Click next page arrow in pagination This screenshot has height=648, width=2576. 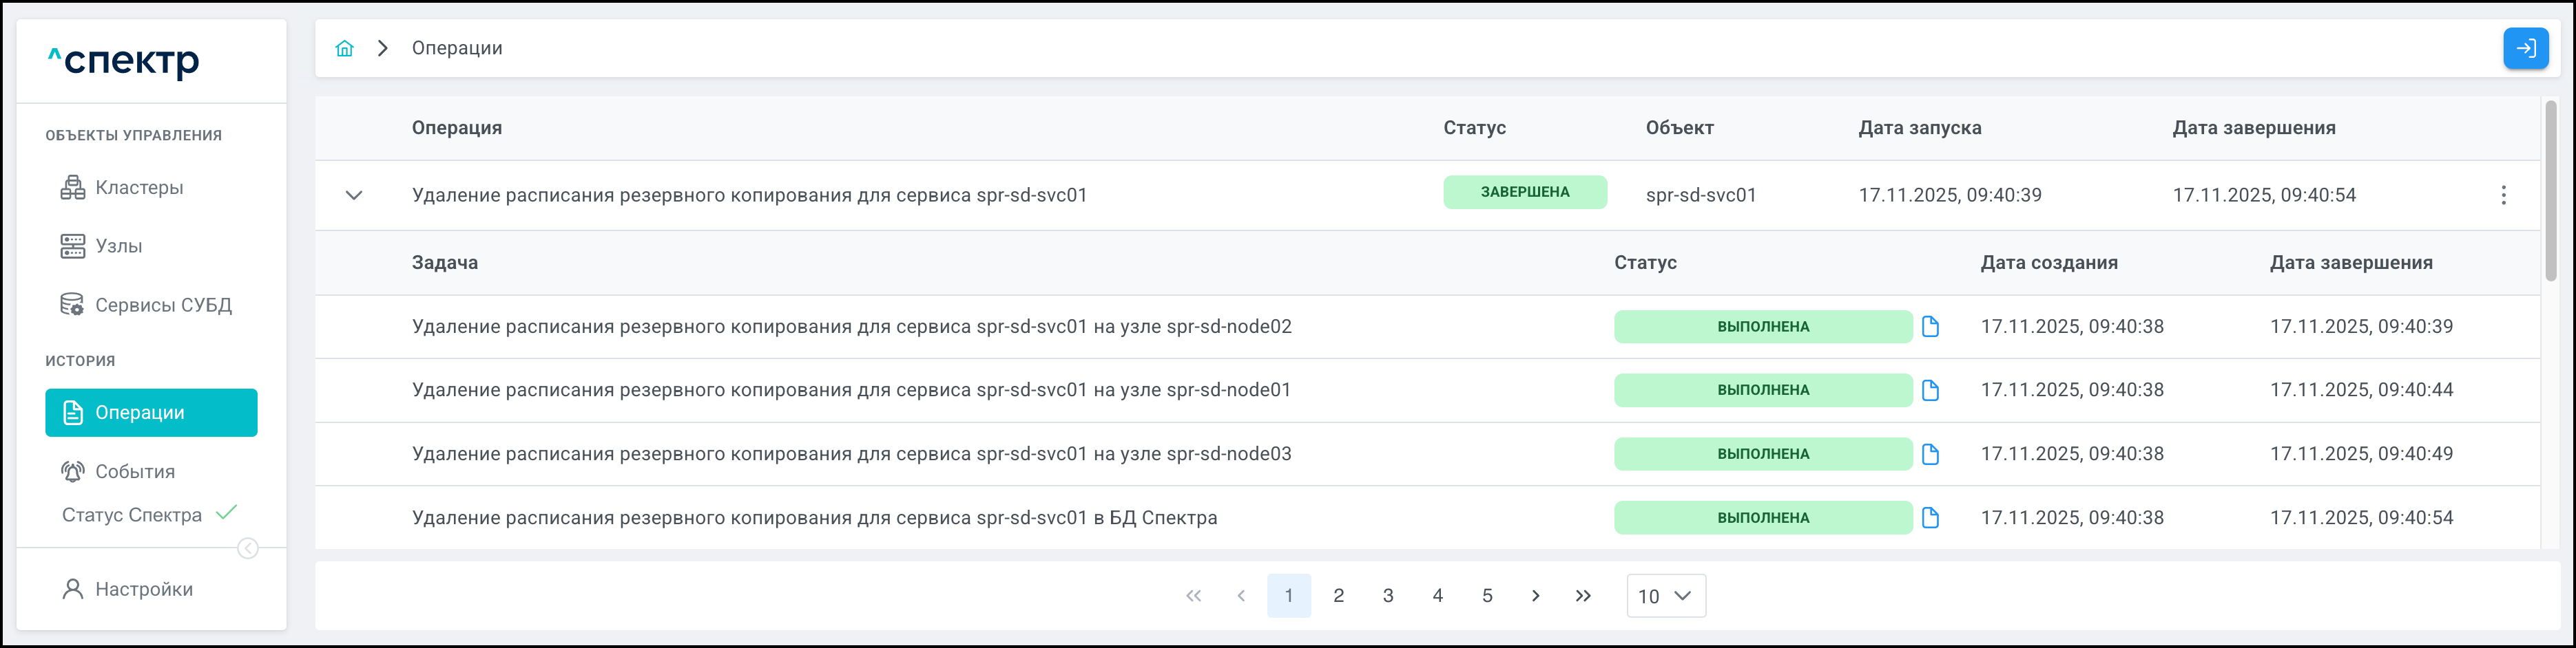(1535, 596)
